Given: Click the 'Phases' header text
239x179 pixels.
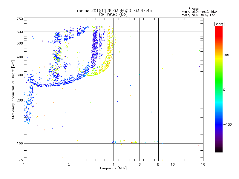Looking at the screenshot, I should click(x=193, y=9).
